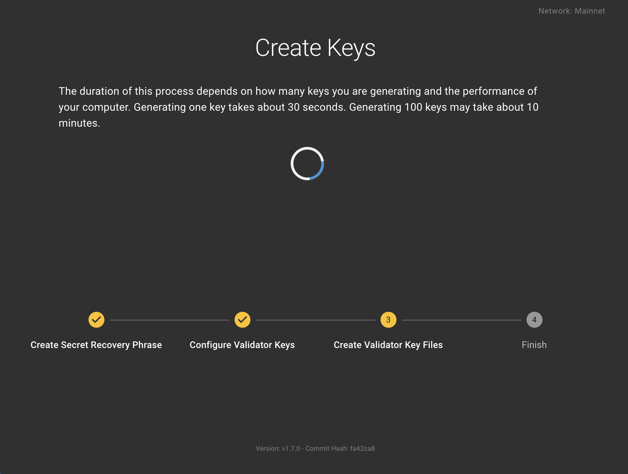Jump to the Finish step label
This screenshot has height=474, width=628.
[534, 345]
